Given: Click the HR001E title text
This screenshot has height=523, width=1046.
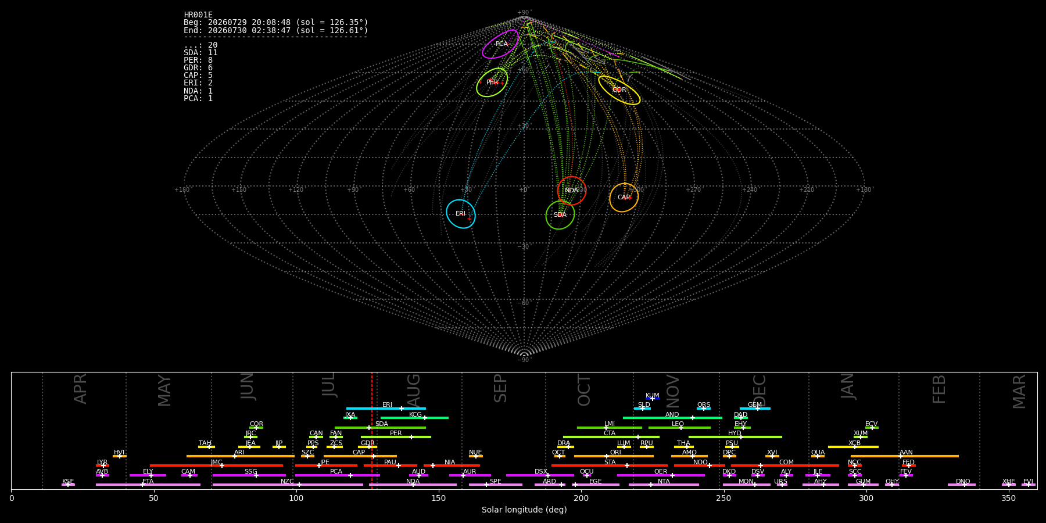Looking at the screenshot, I should pos(198,15).
